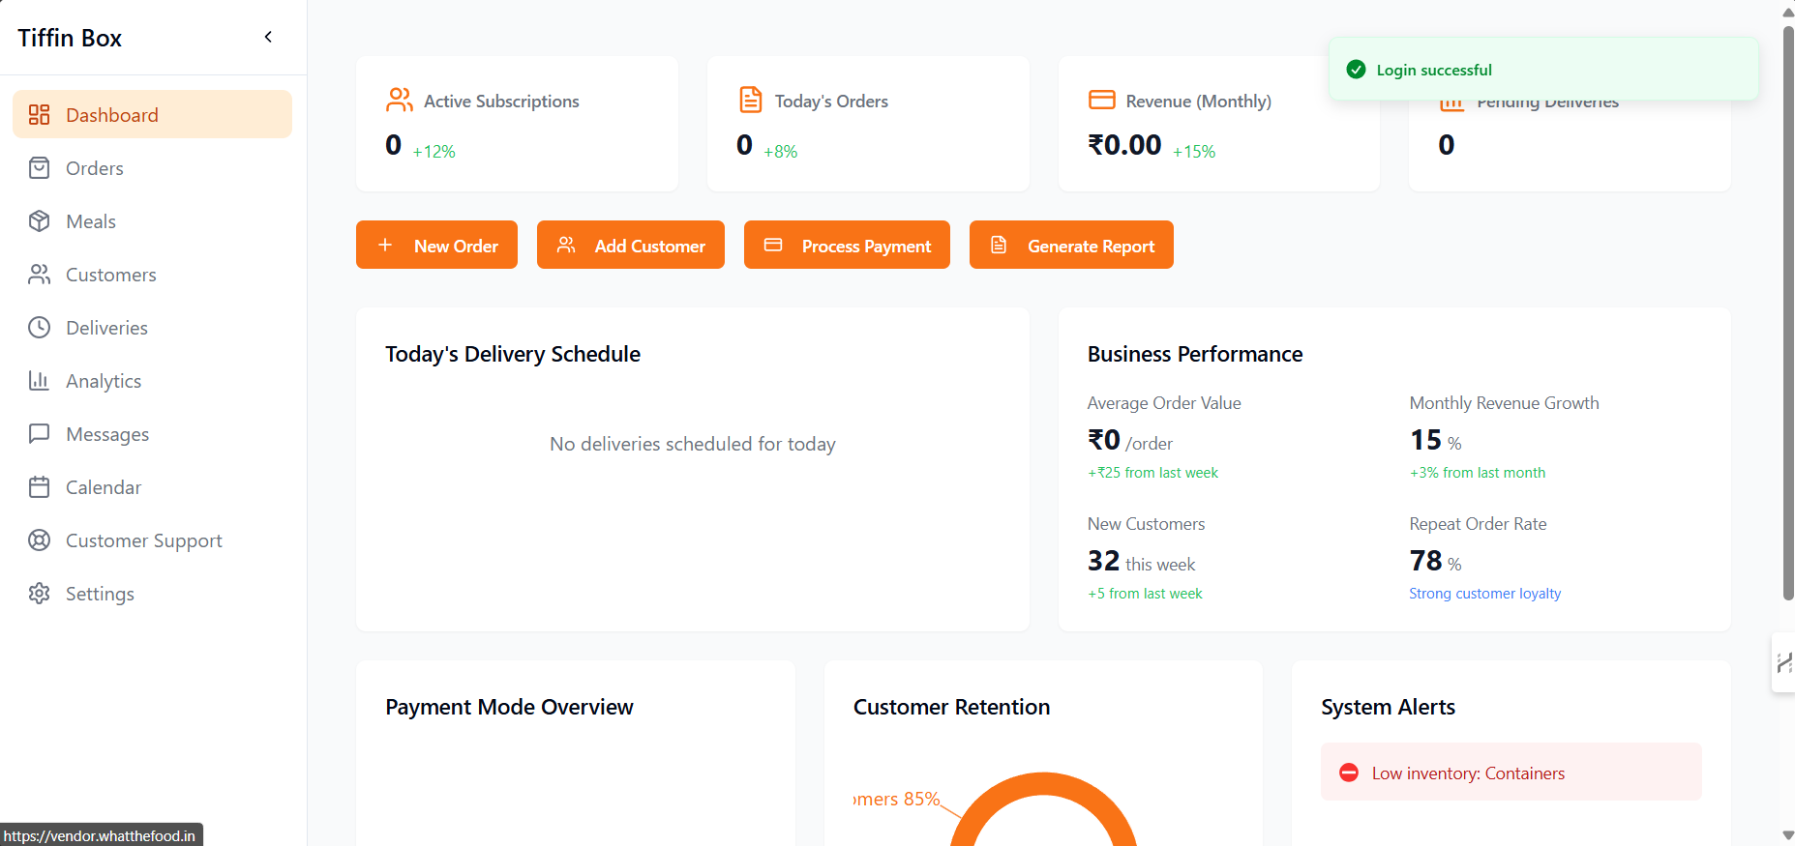The height and width of the screenshot is (846, 1795).
Task: Click the Settings gear icon
Action: [39, 594]
